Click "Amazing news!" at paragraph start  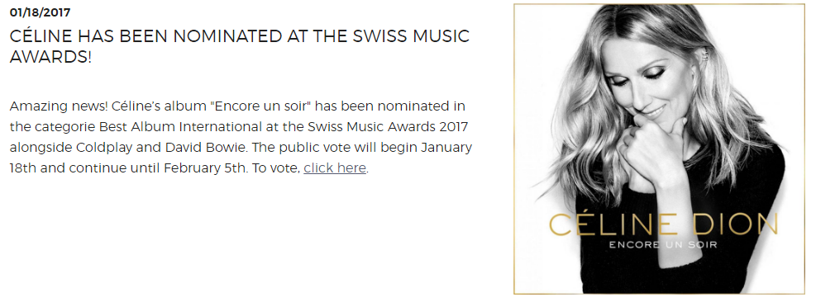click(x=59, y=106)
